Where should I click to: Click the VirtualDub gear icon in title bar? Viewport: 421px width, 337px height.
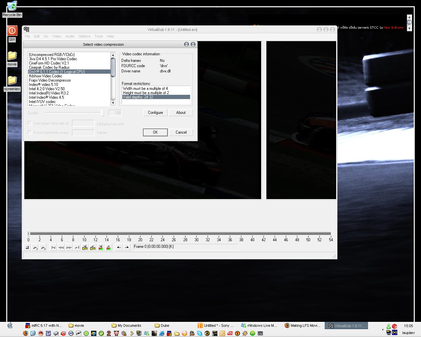click(27, 29)
